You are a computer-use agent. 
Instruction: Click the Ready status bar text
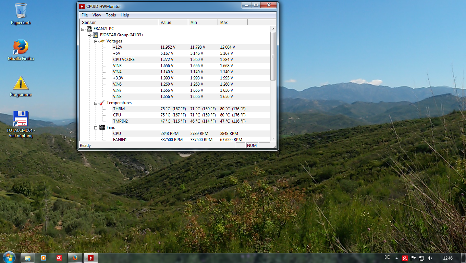pyautogui.click(x=85, y=146)
